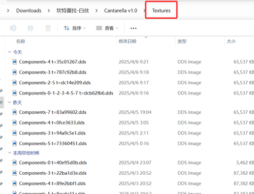254x194 pixels.
Task: Select file Components-0-1-2-3-4-5-7 t=dcb62fb6.dds
Action: point(66,93)
